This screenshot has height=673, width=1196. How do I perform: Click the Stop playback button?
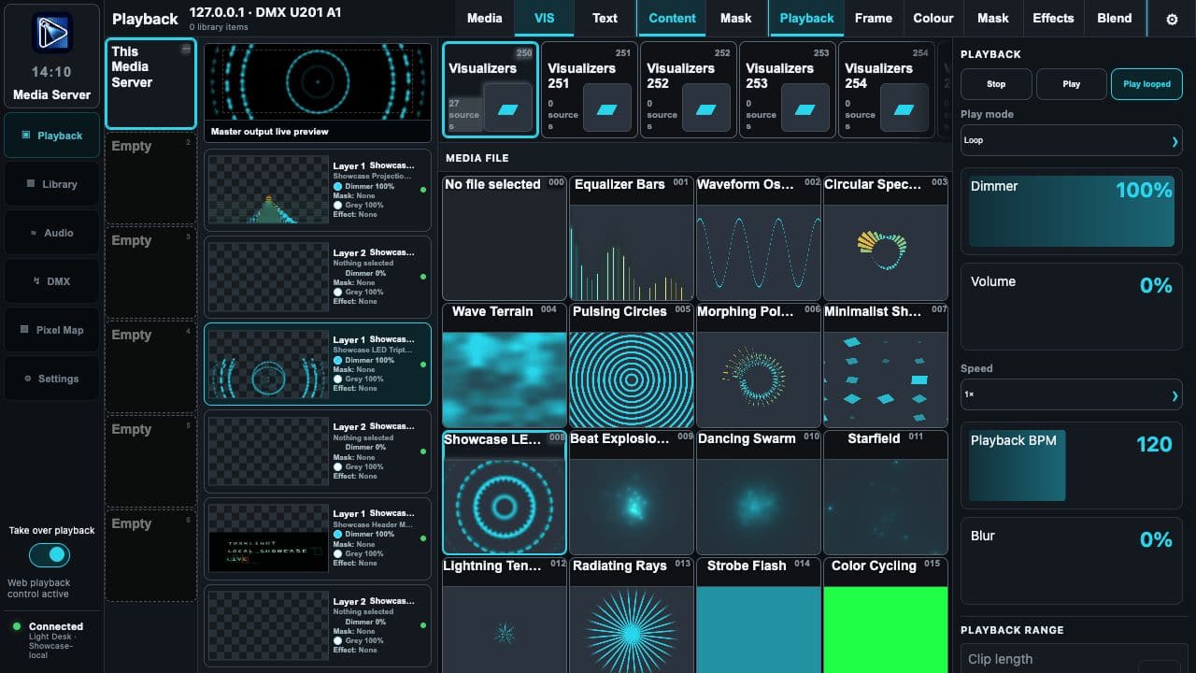click(x=996, y=84)
